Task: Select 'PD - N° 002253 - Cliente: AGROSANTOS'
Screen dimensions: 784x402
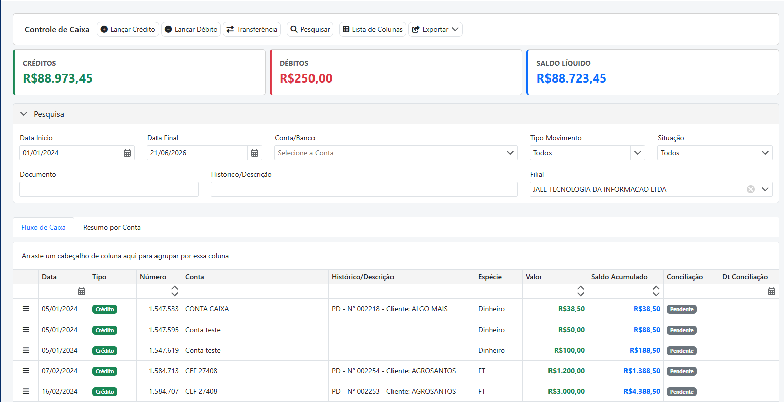Action: [x=394, y=391]
